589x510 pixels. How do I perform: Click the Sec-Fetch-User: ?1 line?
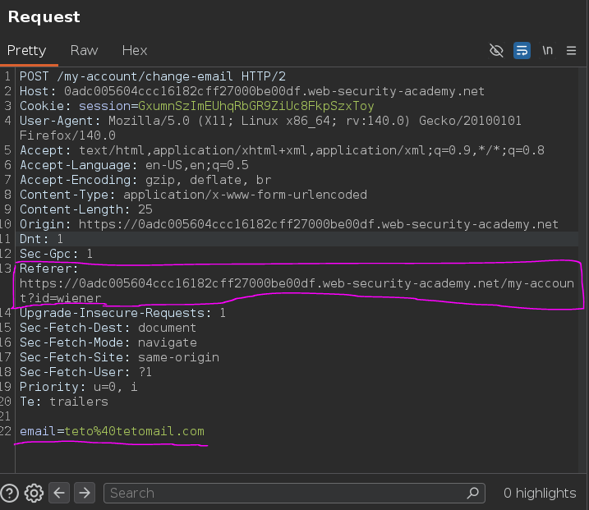pyautogui.click(x=85, y=372)
